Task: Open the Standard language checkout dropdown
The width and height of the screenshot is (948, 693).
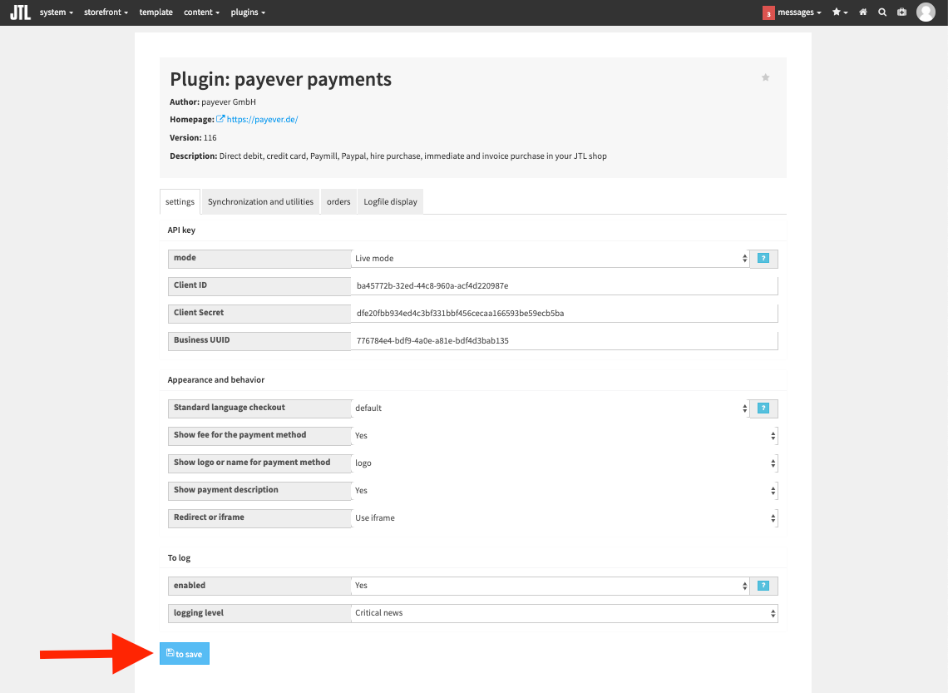Action: click(551, 408)
